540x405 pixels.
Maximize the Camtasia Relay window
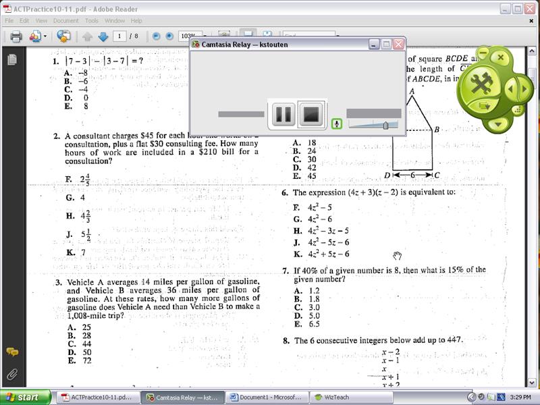[x=386, y=44]
